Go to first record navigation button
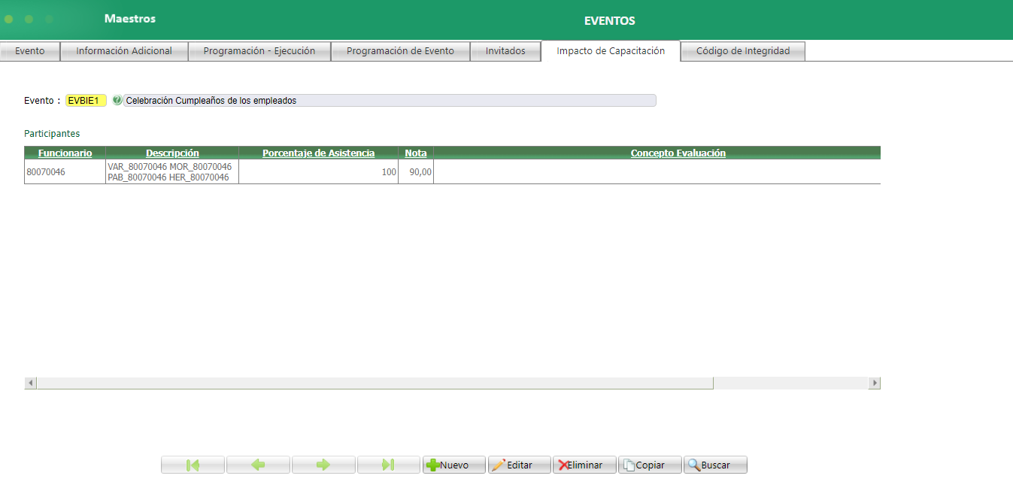1013x494 pixels. click(193, 465)
